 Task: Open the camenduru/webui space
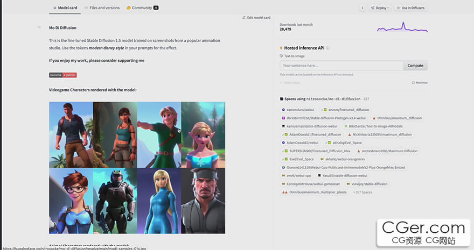point(298,110)
